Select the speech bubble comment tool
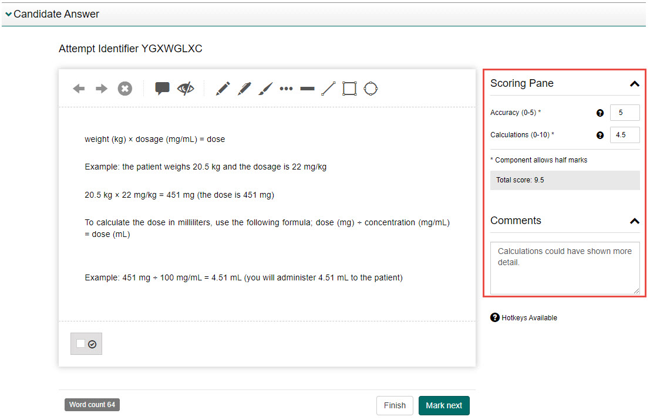Image resolution: width=650 pixels, height=420 pixels. coord(162,89)
